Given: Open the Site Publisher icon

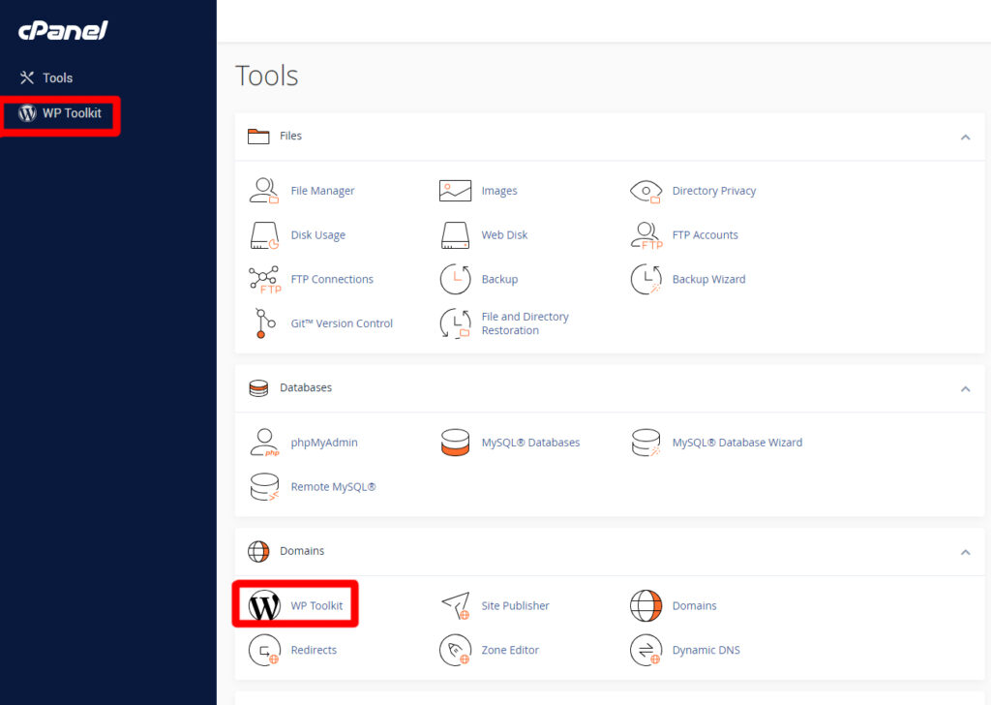Looking at the screenshot, I should pos(455,605).
